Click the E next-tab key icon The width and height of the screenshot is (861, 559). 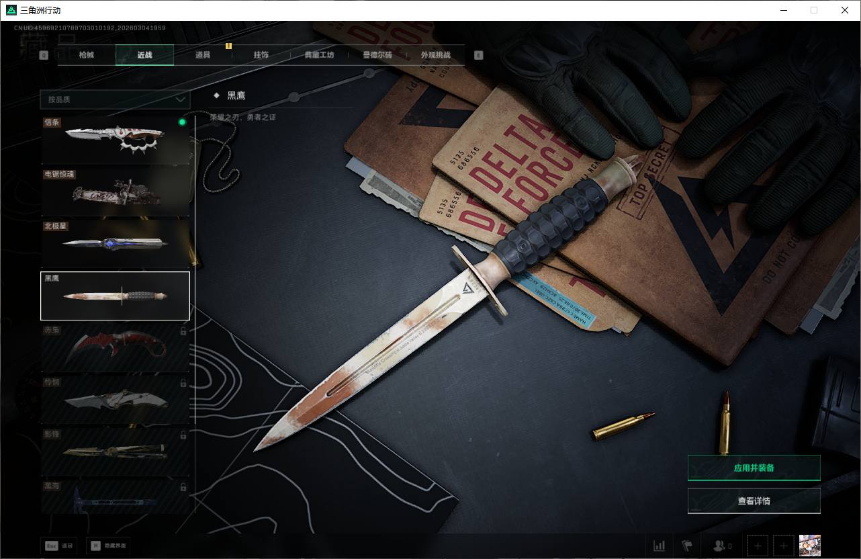click(478, 56)
